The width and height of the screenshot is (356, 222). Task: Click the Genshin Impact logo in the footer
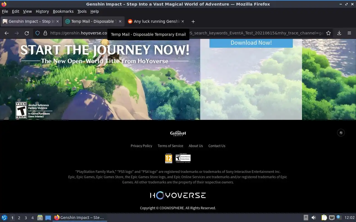coord(178,133)
